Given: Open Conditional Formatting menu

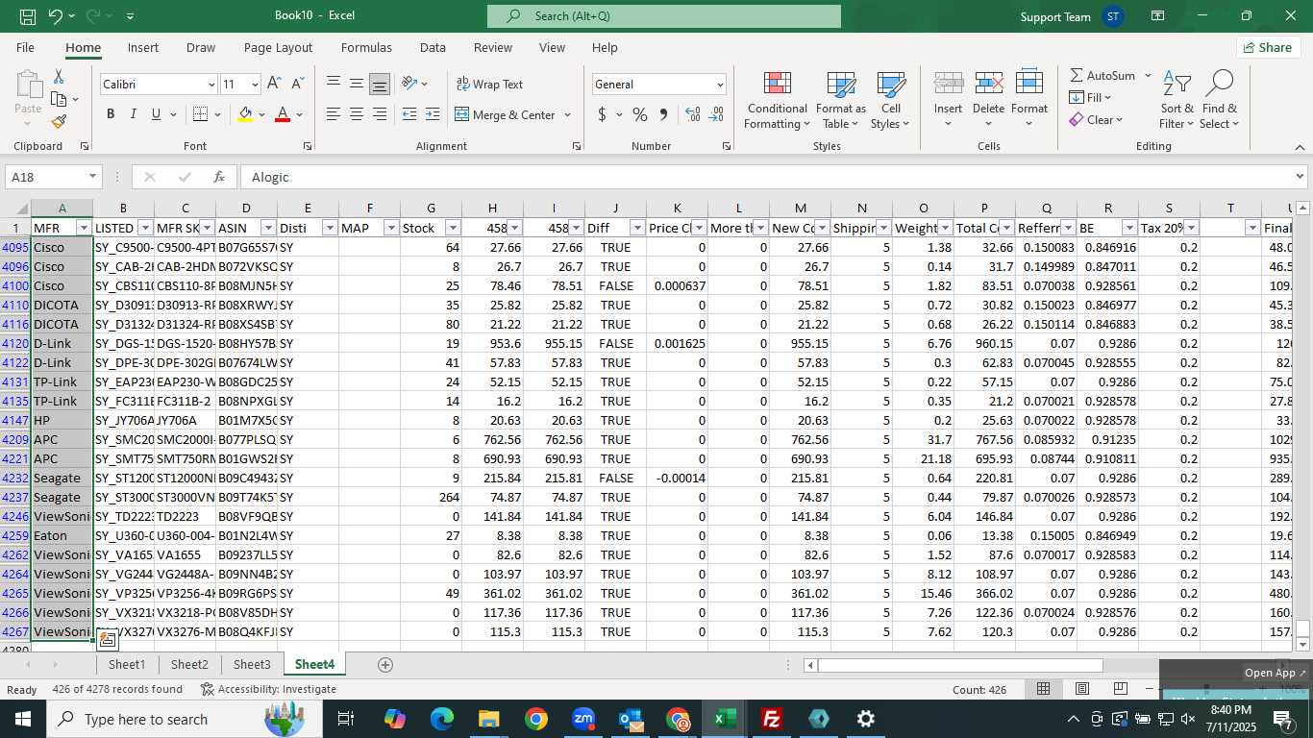Looking at the screenshot, I should click(777, 100).
